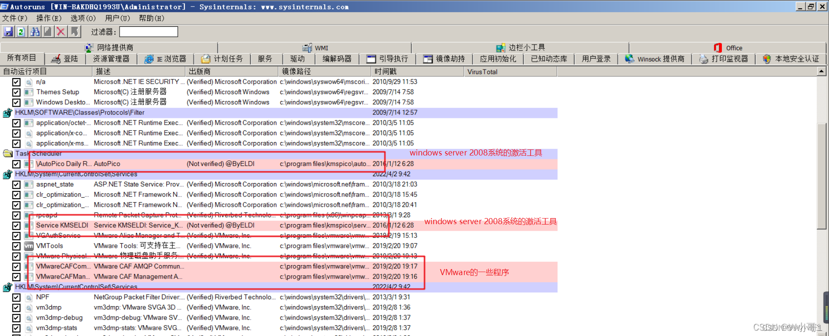The height and width of the screenshot is (336, 829).
Task: Open the 文件(F) menu
Action: [x=15, y=18]
